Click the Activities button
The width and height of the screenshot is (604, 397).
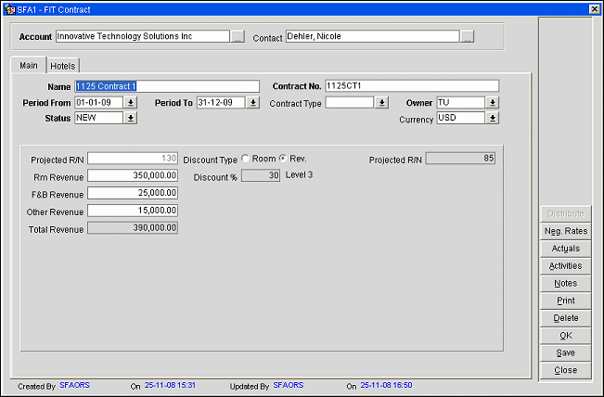point(565,266)
